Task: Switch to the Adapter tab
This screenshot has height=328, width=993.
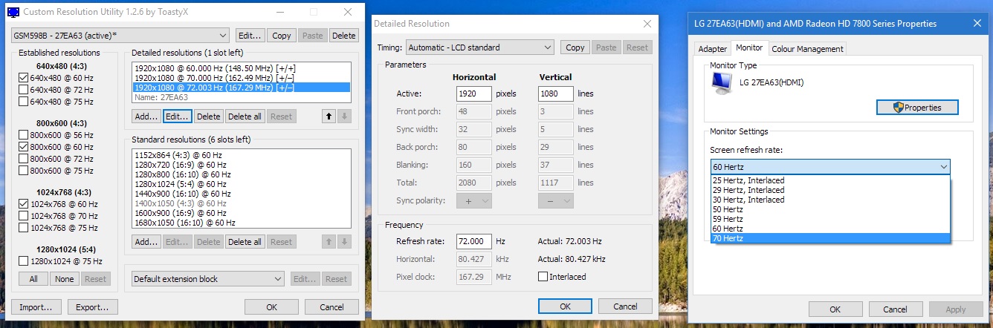Action: [x=712, y=49]
